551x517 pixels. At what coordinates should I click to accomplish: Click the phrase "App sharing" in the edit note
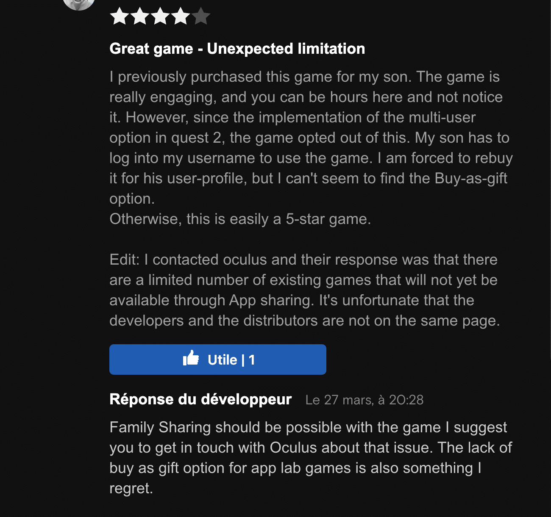[x=272, y=301]
